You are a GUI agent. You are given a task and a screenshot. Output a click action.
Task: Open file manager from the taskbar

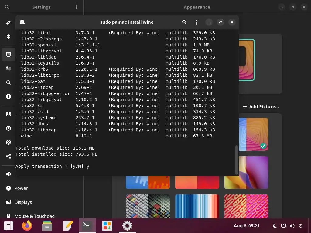[47, 226]
